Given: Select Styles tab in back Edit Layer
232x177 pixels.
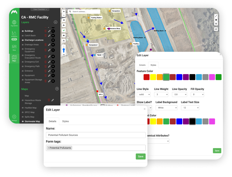Looking at the screenshot, I should [x=153, y=65].
